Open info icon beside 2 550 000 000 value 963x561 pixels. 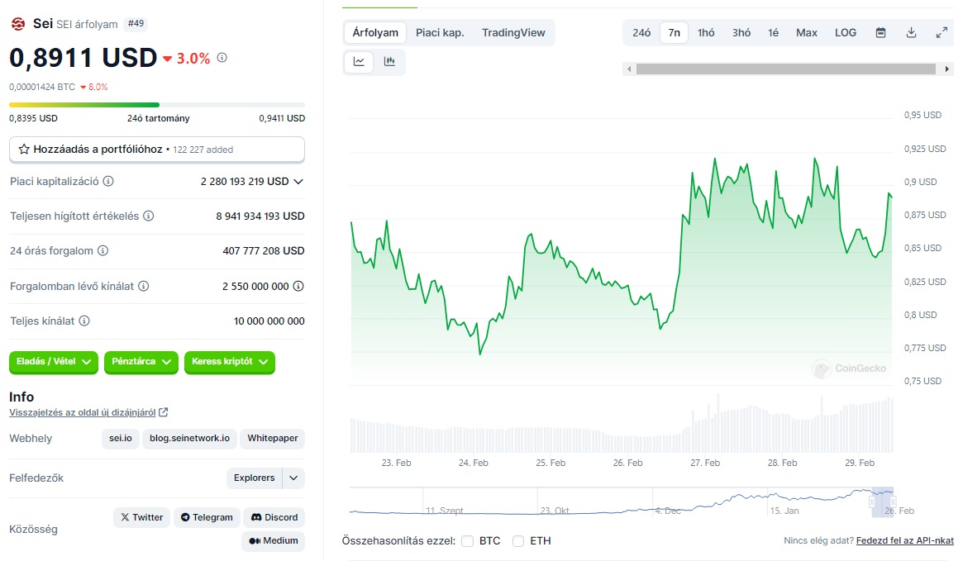pos(298,286)
